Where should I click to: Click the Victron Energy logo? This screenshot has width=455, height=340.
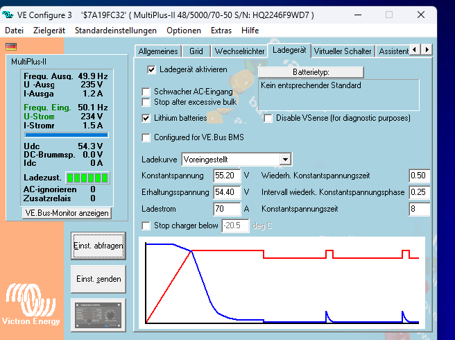[x=31, y=303]
